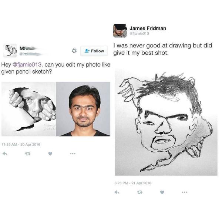View the attached portrait photo of man
This screenshot has height=222, width=222.
click(83, 109)
